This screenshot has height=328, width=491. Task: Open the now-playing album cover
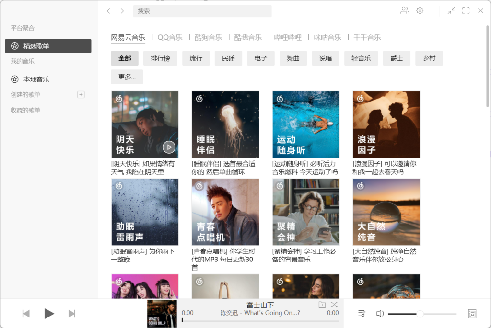[x=162, y=314]
